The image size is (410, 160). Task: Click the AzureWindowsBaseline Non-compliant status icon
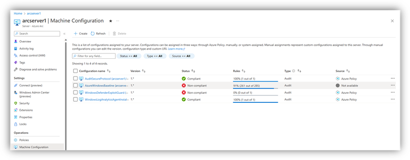pyautogui.click(x=183, y=86)
